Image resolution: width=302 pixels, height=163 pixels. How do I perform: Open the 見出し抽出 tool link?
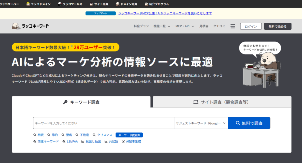tap(91, 142)
